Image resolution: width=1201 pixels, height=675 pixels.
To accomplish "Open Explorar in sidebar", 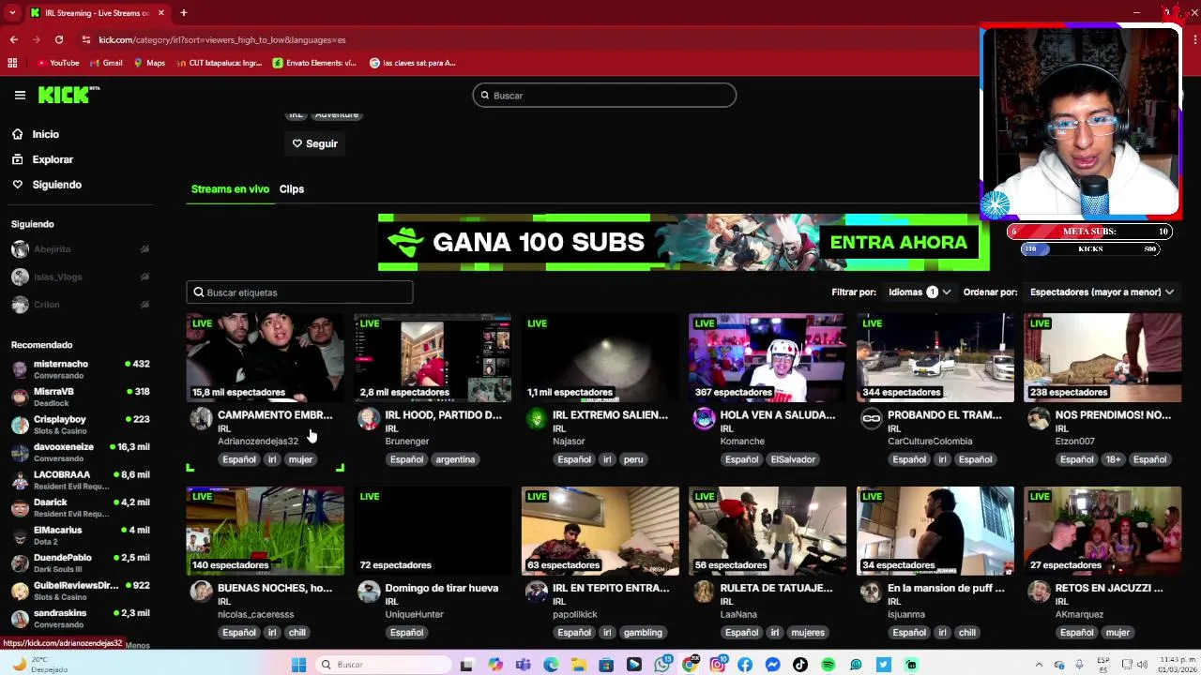I will point(53,159).
